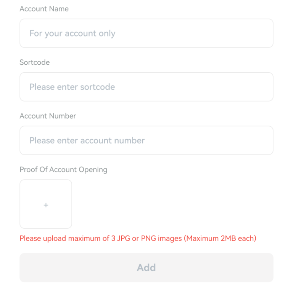The image size is (293, 285).
Task: Click the "Sortcode" field label
Action: click(x=35, y=62)
